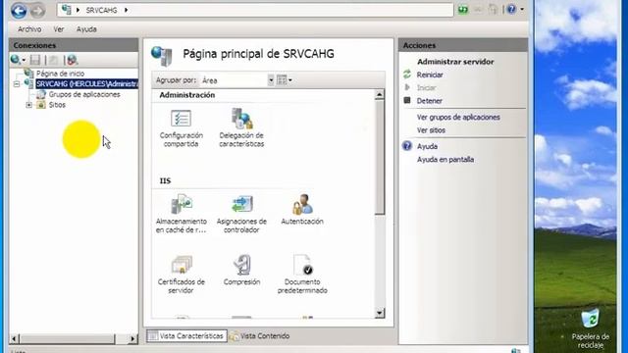Switch to Vista Características tab

click(x=186, y=335)
